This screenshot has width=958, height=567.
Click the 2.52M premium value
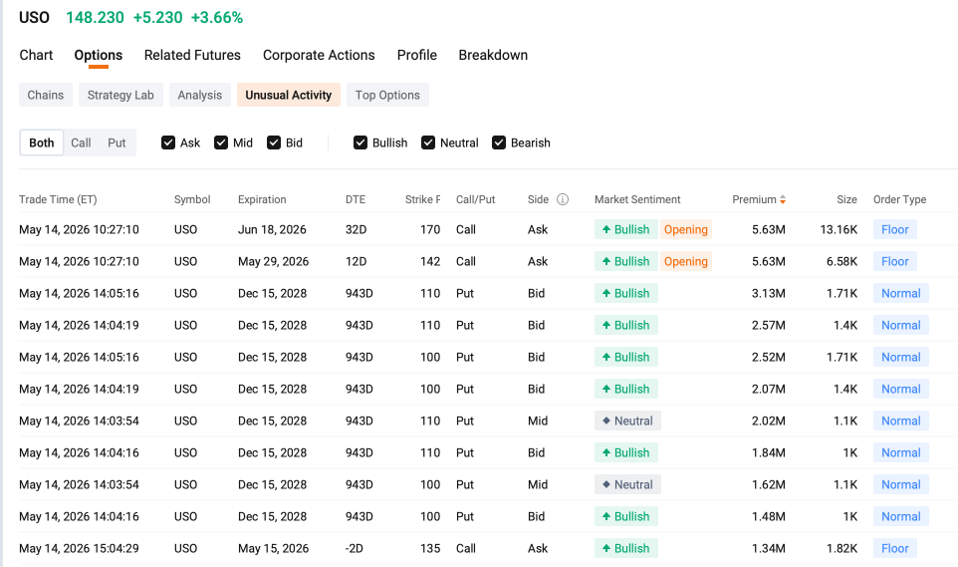(x=769, y=357)
